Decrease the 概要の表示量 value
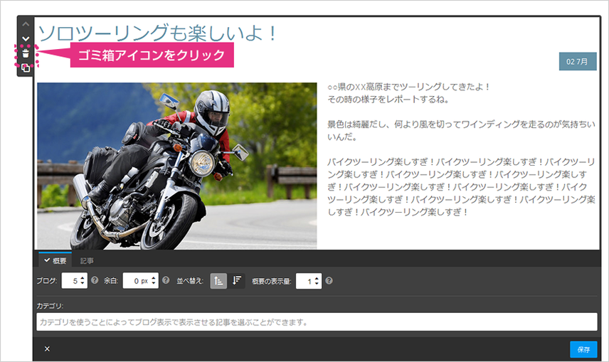The height and width of the screenshot is (362, 609). pyautogui.click(x=317, y=284)
